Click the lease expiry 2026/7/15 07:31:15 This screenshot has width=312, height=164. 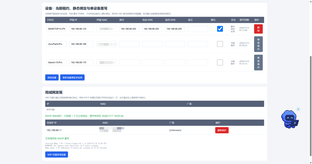click(244, 62)
